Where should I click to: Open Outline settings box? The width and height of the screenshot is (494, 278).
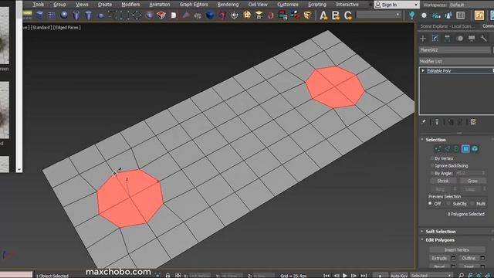(482, 258)
